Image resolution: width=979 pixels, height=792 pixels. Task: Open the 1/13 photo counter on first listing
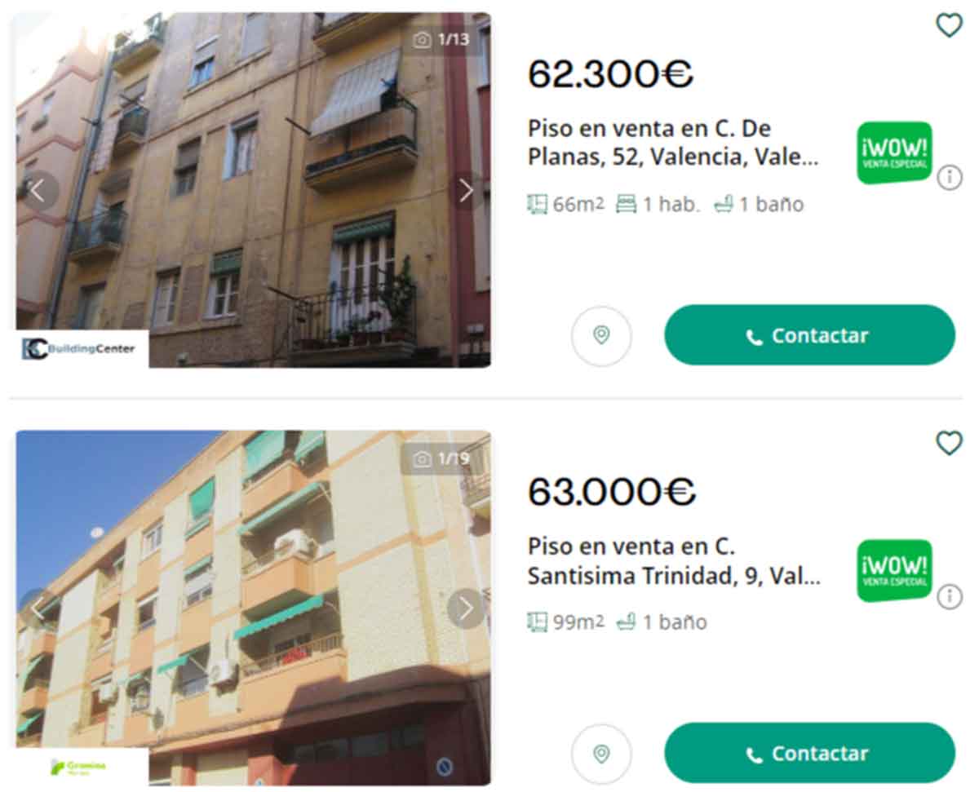point(441,40)
